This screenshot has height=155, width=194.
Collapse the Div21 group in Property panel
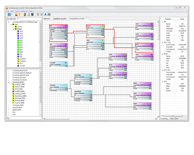tap(163, 54)
